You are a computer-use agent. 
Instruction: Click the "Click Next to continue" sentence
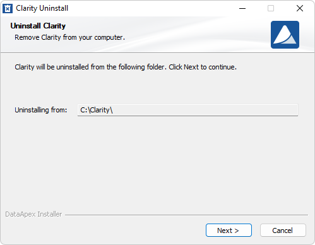pos(203,67)
